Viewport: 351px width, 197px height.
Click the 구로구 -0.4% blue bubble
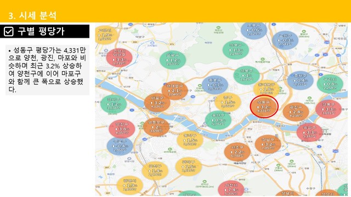coord(120,146)
